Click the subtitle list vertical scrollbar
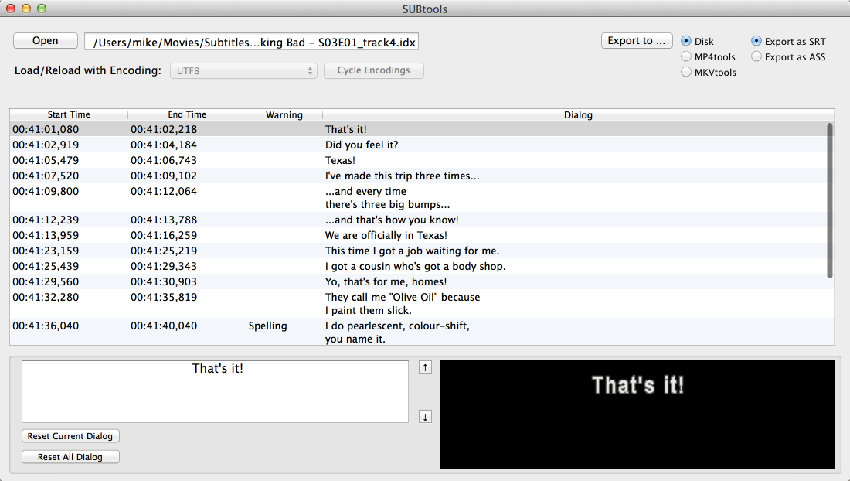The width and height of the screenshot is (850, 481). pyautogui.click(x=829, y=200)
